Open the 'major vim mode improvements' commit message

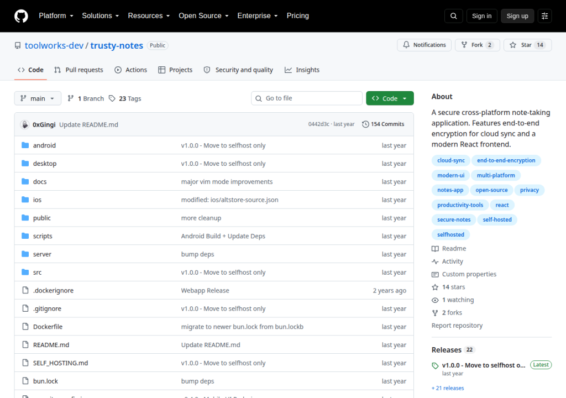tap(227, 182)
